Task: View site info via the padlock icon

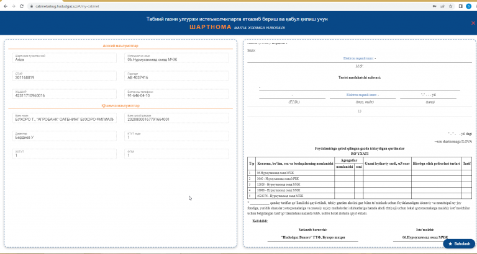Action: coord(31,6)
